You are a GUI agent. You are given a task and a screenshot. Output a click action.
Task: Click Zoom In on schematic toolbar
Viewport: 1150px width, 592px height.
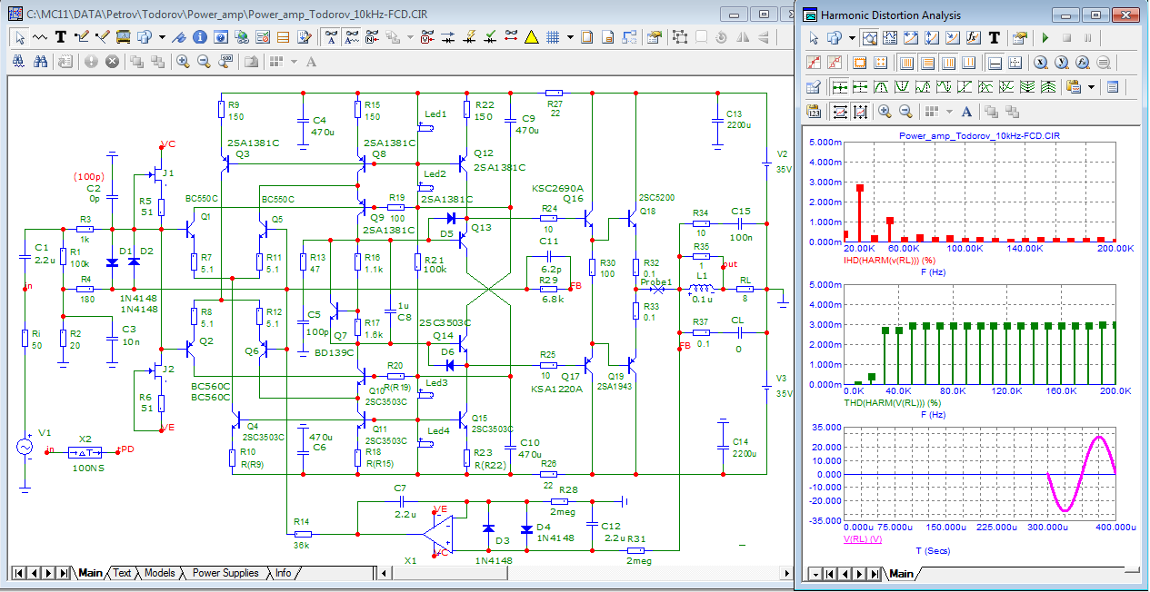tap(183, 62)
